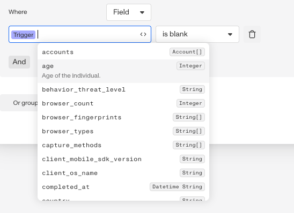Open the 'is blank' operator dropdown

tap(197, 34)
